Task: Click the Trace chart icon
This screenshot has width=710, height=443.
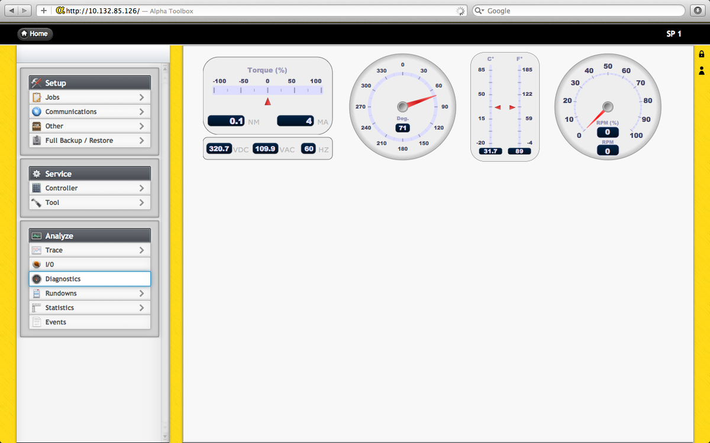Action: click(37, 250)
